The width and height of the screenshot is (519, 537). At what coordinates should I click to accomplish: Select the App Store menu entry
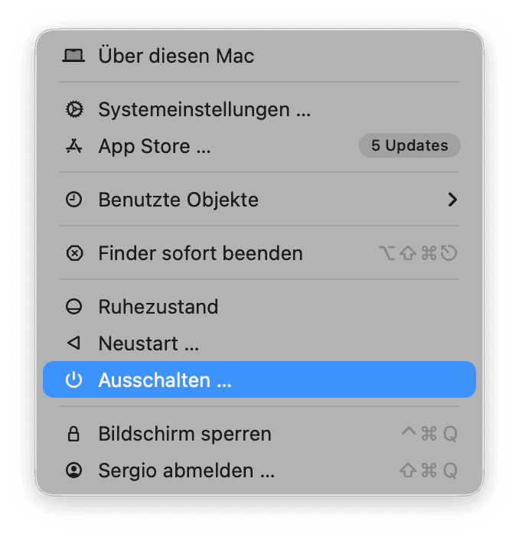(x=154, y=146)
